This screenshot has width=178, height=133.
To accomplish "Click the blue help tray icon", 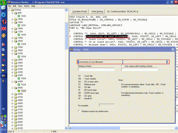I will [x=5, y=126].
